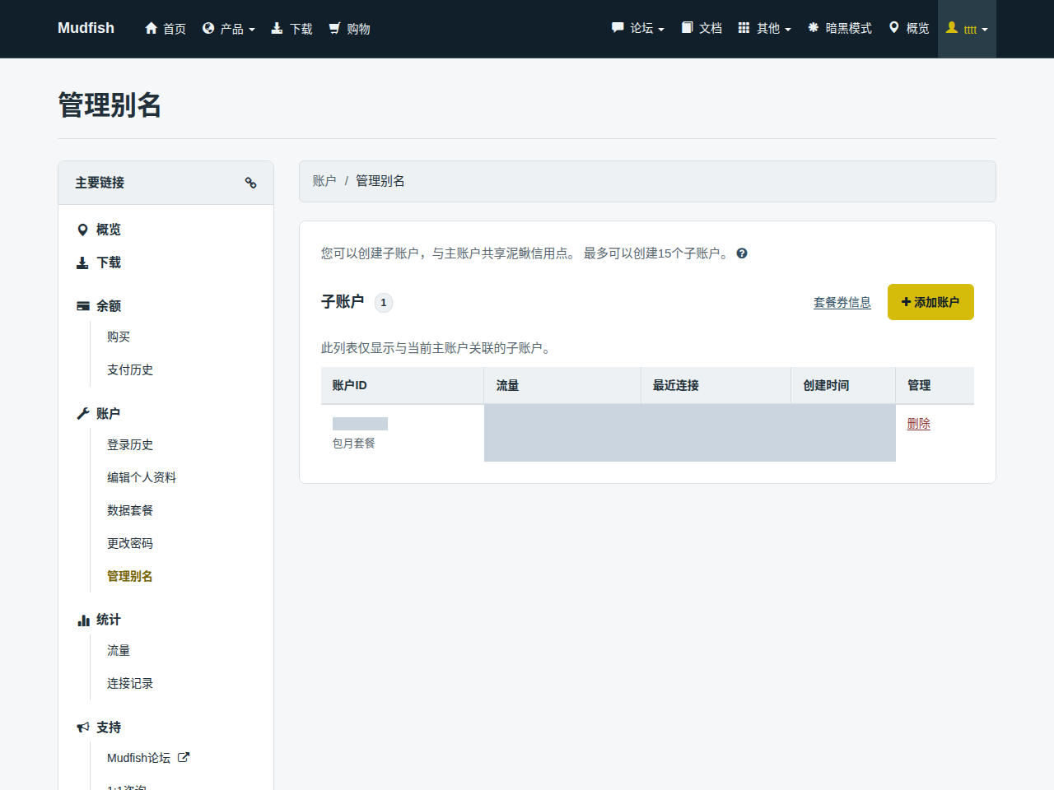Open the 产品 products dropdown

pos(229,29)
